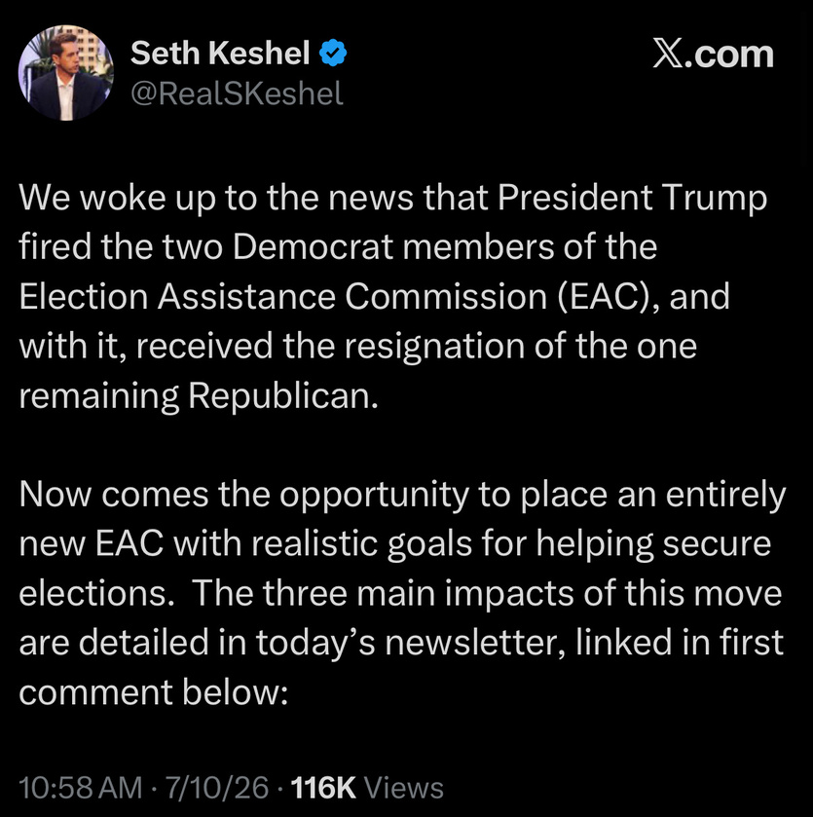Click the word Republican ending the first paragraph
Viewport: 813px width, 817px height.
(282, 396)
